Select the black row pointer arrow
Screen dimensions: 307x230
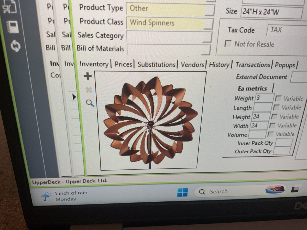pos(74,97)
